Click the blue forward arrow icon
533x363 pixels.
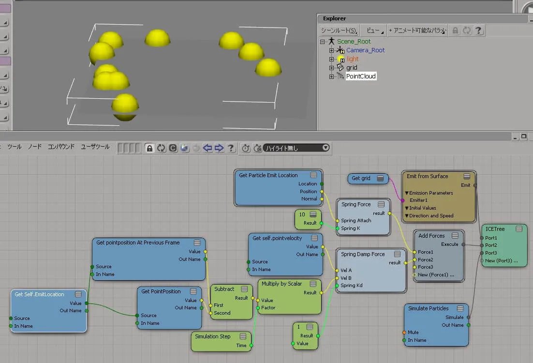[219, 148]
